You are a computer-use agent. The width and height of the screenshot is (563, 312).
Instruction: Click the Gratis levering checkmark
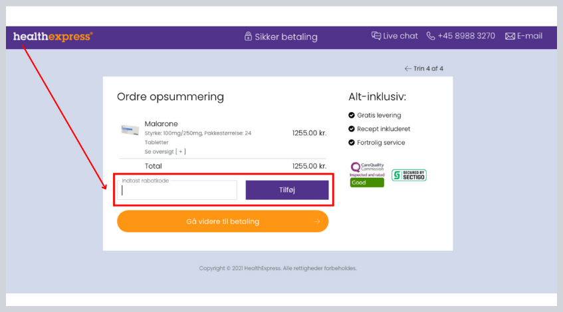point(352,115)
